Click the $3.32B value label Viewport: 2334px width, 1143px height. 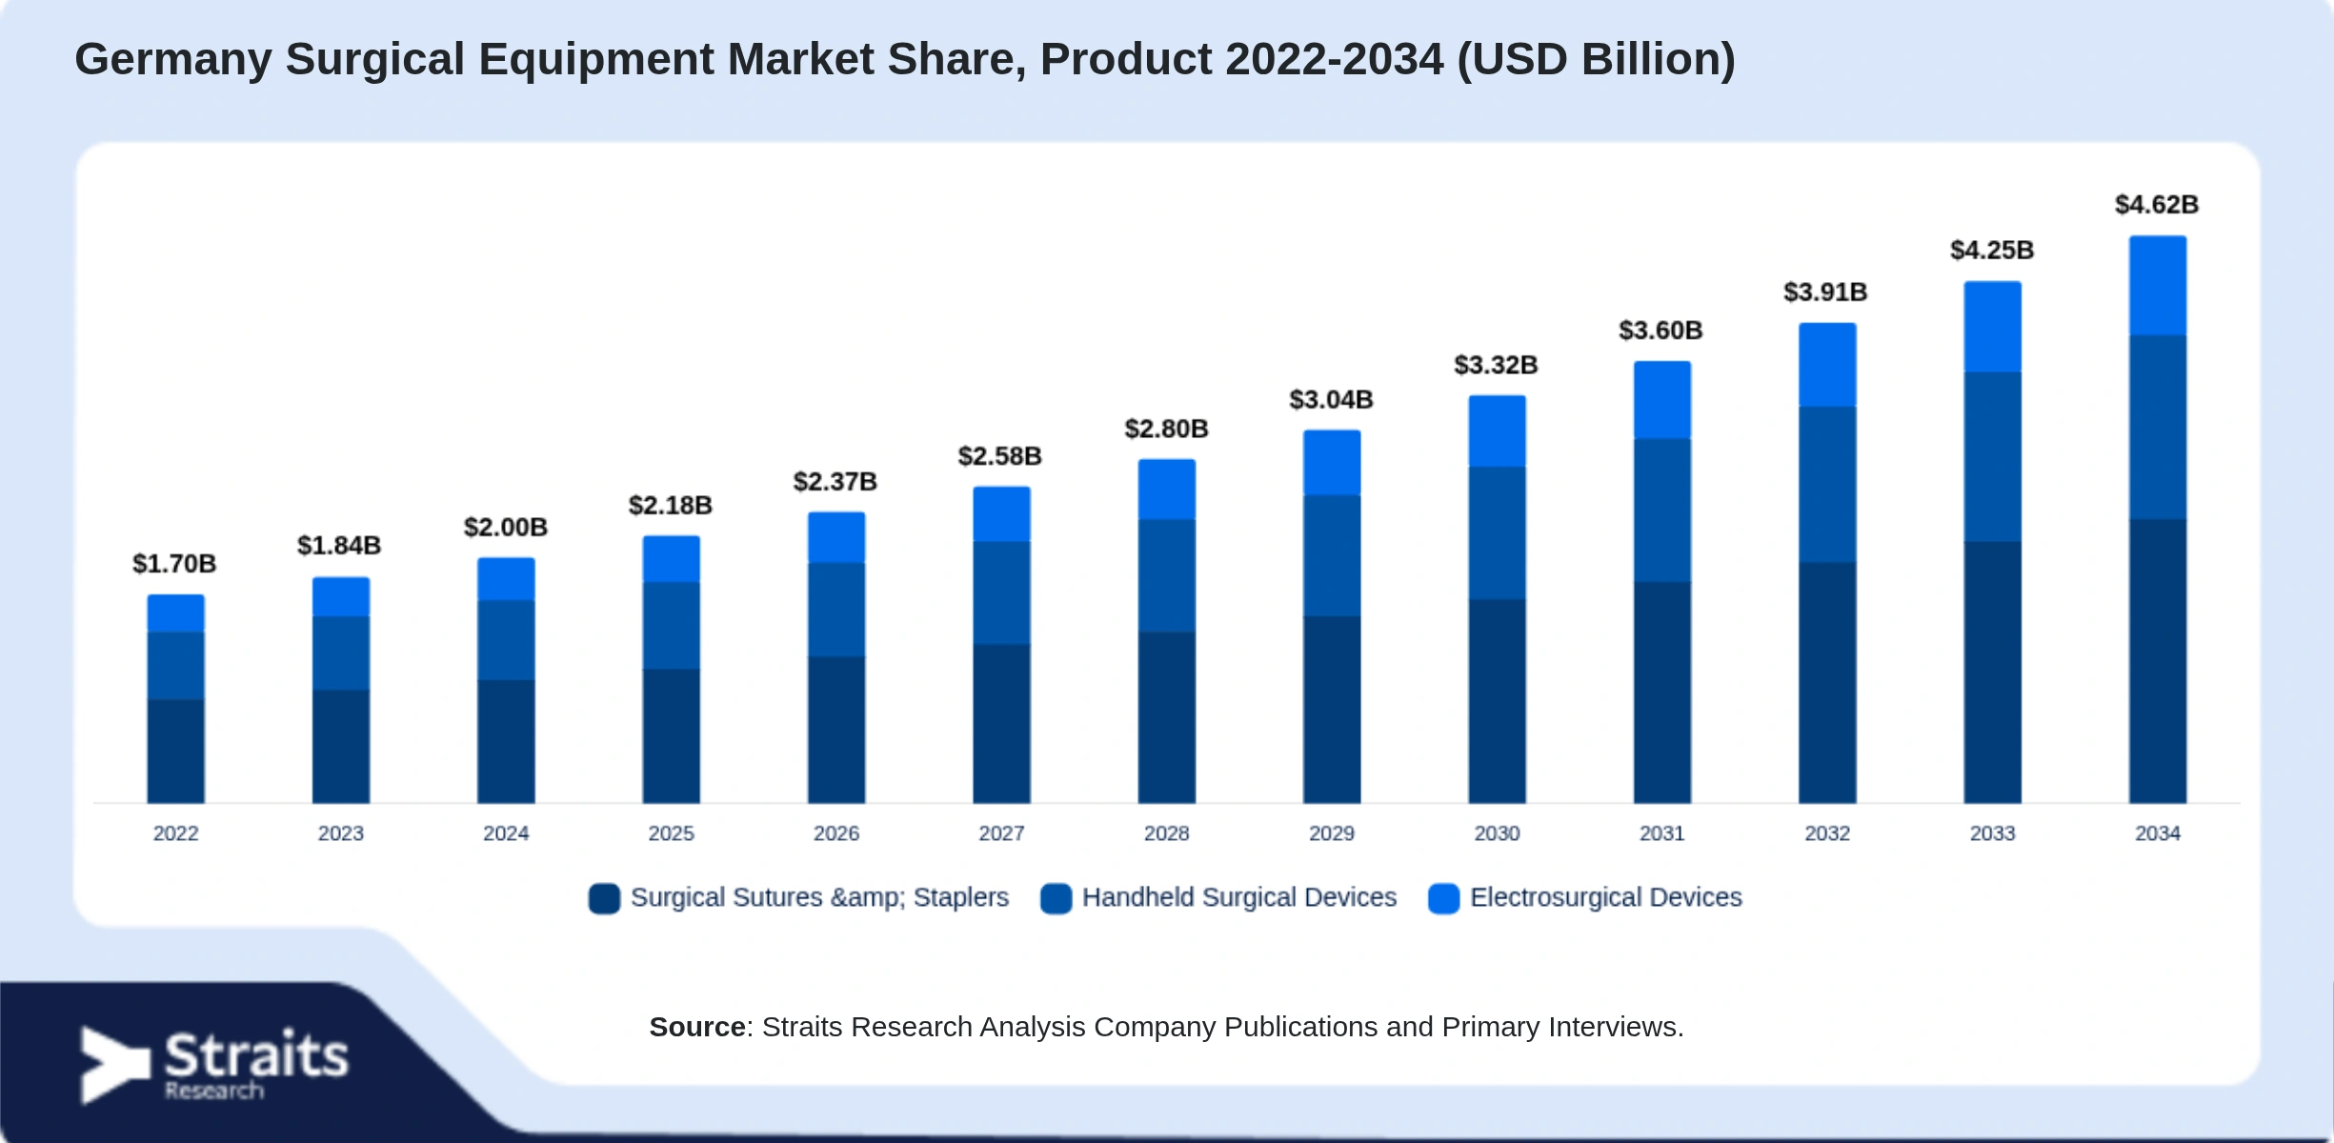click(x=1497, y=366)
